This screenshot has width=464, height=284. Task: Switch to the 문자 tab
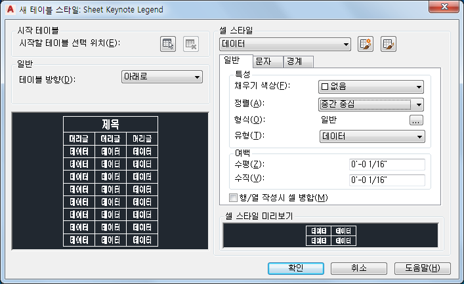click(268, 62)
